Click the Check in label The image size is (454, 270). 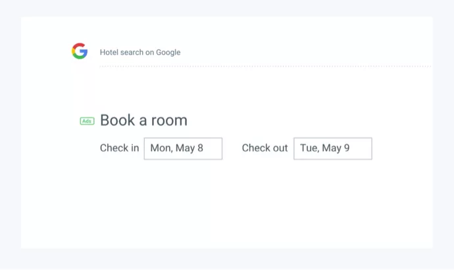[x=119, y=148]
